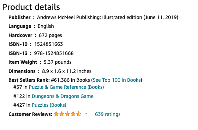The height and width of the screenshot is (130, 198).
Task: Click the ISBN-13 number 978-1524851668
Action: coord(54,53)
